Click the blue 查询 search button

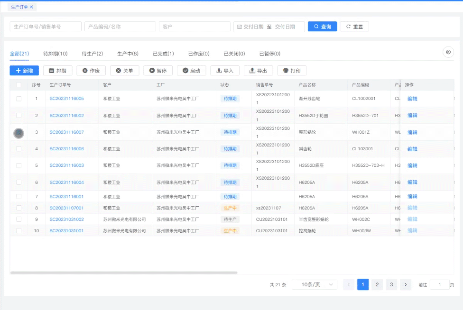tap(322, 27)
